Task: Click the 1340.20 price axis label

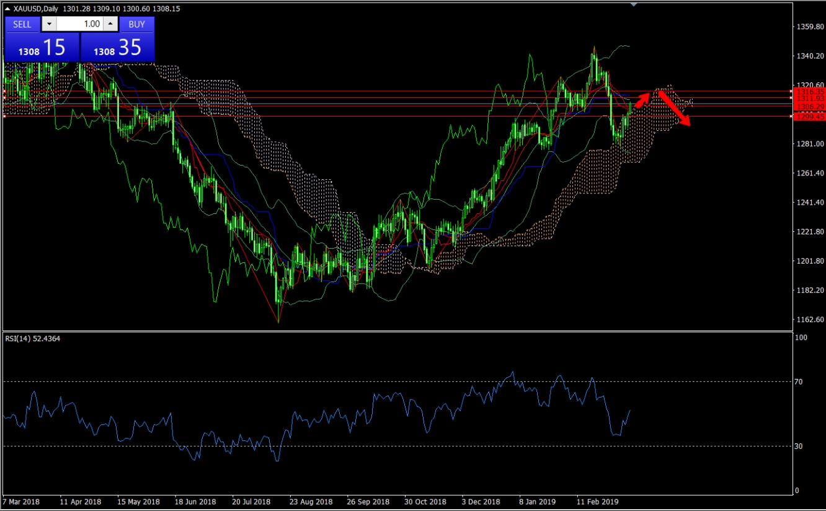Action: coord(809,56)
